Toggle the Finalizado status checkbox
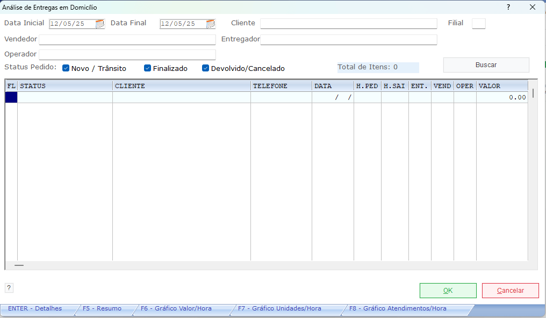This screenshot has height=318, width=546. pos(148,68)
